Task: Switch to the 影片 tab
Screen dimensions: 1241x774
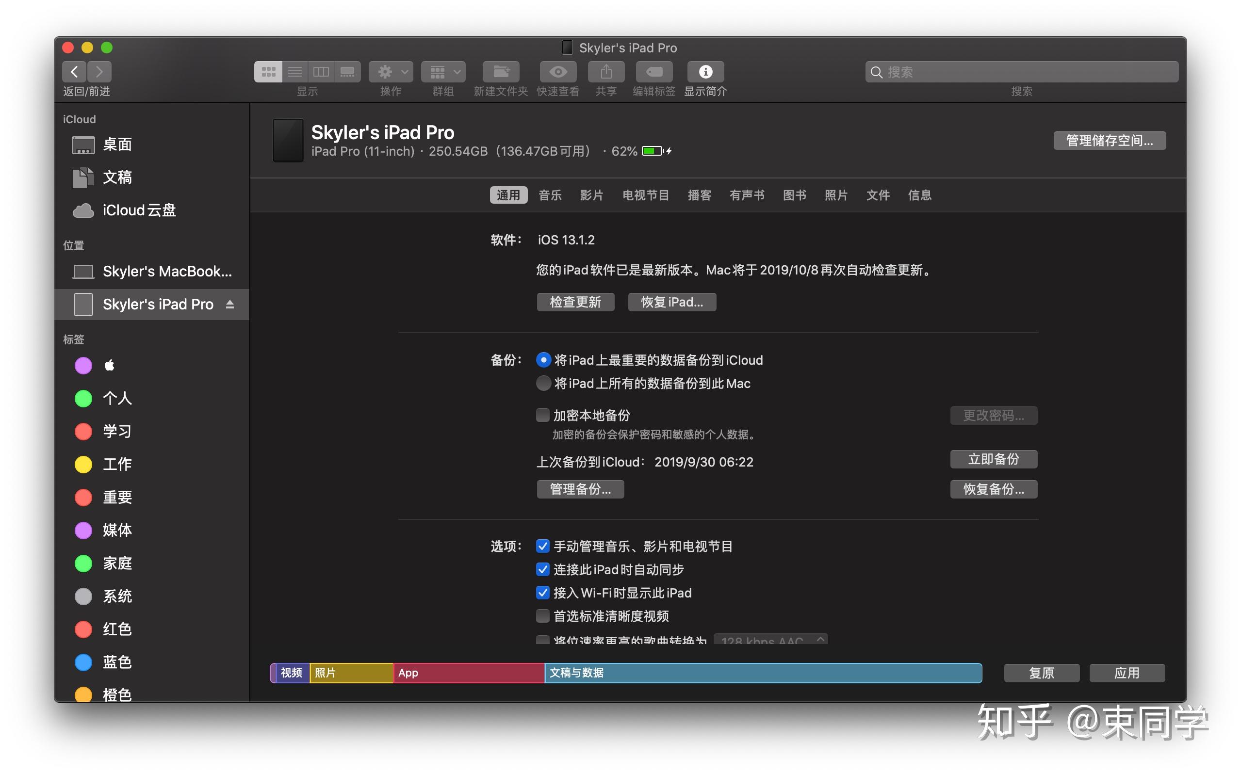Action: pos(592,195)
